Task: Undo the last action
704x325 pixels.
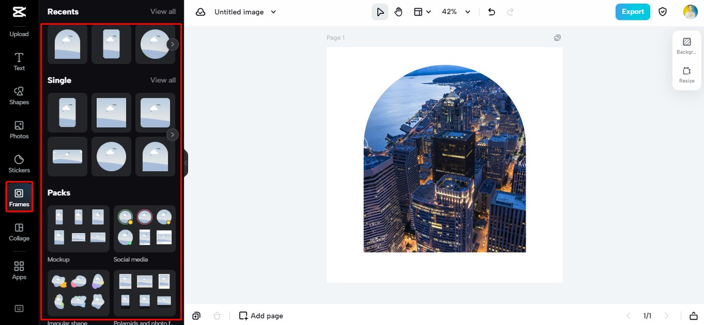Action: [x=492, y=12]
